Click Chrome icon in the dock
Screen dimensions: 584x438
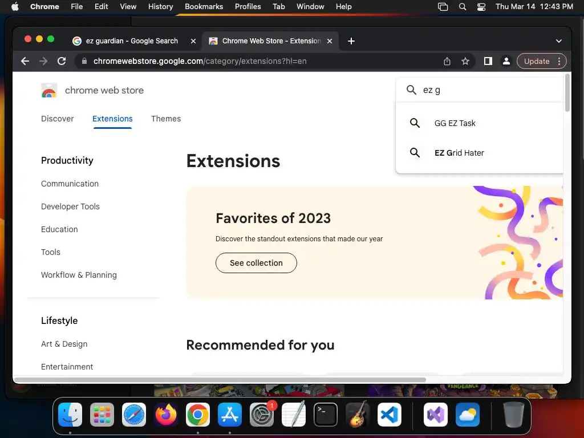tap(198, 415)
